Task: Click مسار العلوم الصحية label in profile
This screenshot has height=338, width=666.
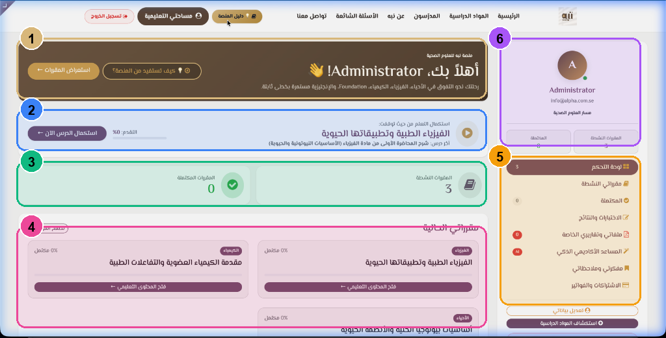Action: [572, 113]
